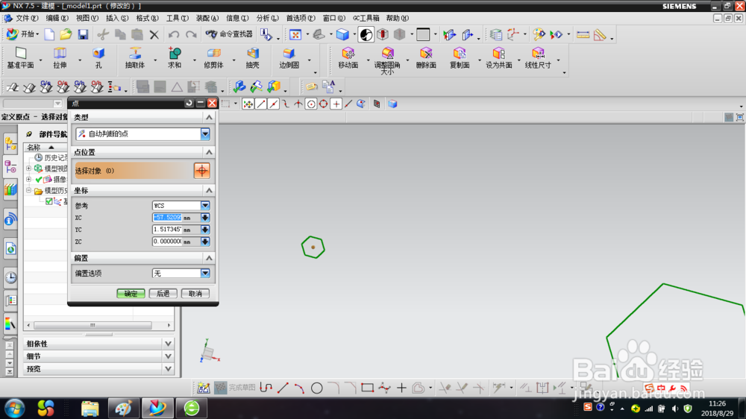Click the Open file folder icon
Viewport: 746px width, 419px height.
click(66, 34)
